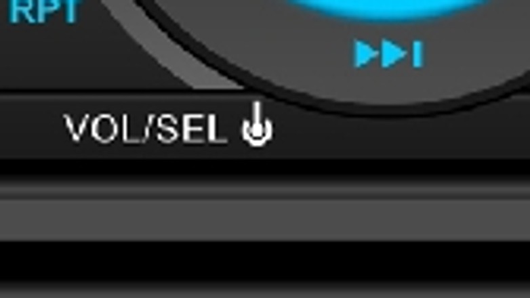Click the vertical stem of the push icon
This screenshot has width=530, height=298.
coord(258,115)
